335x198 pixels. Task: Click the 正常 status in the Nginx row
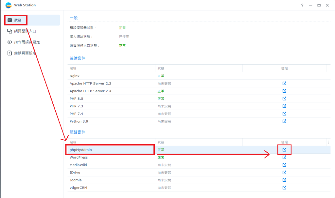(x=161, y=76)
